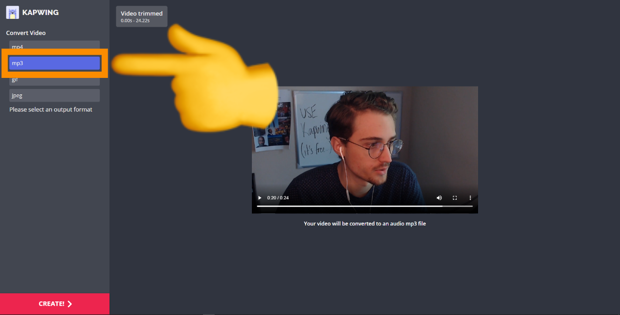620x315 pixels.
Task: Seek using the video progress bar
Action: 365,206
